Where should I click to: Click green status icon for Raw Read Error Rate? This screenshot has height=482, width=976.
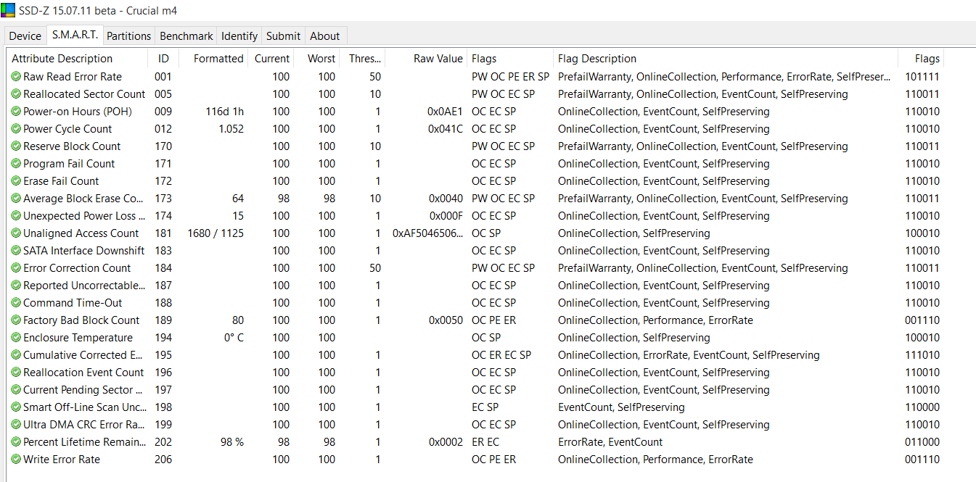(16, 77)
